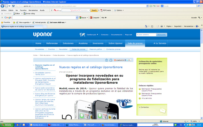The height and width of the screenshot is (127, 203).
Task: Open the Página dropdown menu
Action: click(169, 26)
